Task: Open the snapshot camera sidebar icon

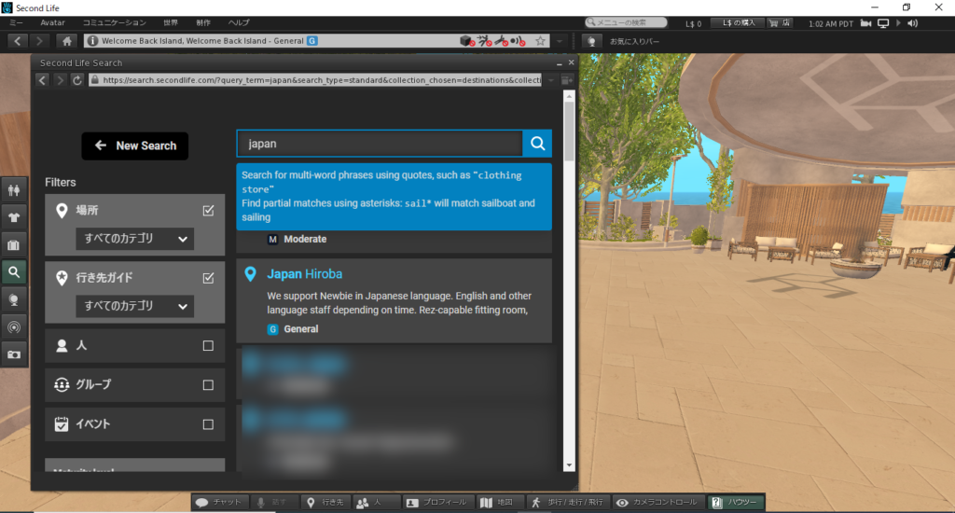Action: [13, 354]
